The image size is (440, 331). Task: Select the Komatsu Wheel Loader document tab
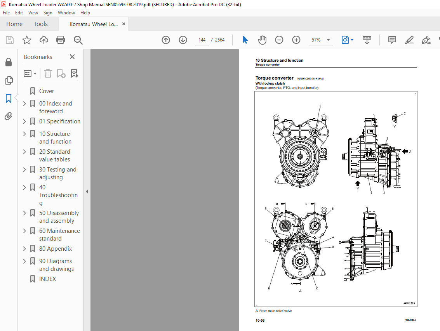point(94,24)
